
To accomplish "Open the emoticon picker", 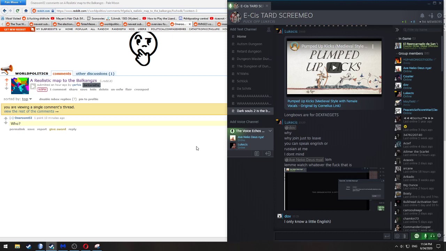I will pos(397,236).
